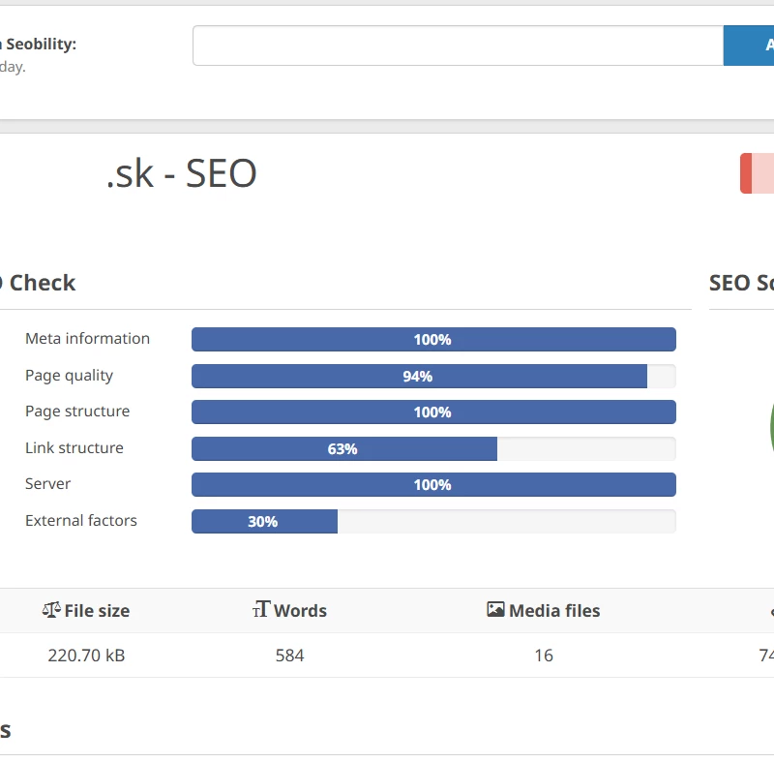Viewport: 774px width, 763px height.
Task: Click the Media files image icon
Action: (495, 609)
